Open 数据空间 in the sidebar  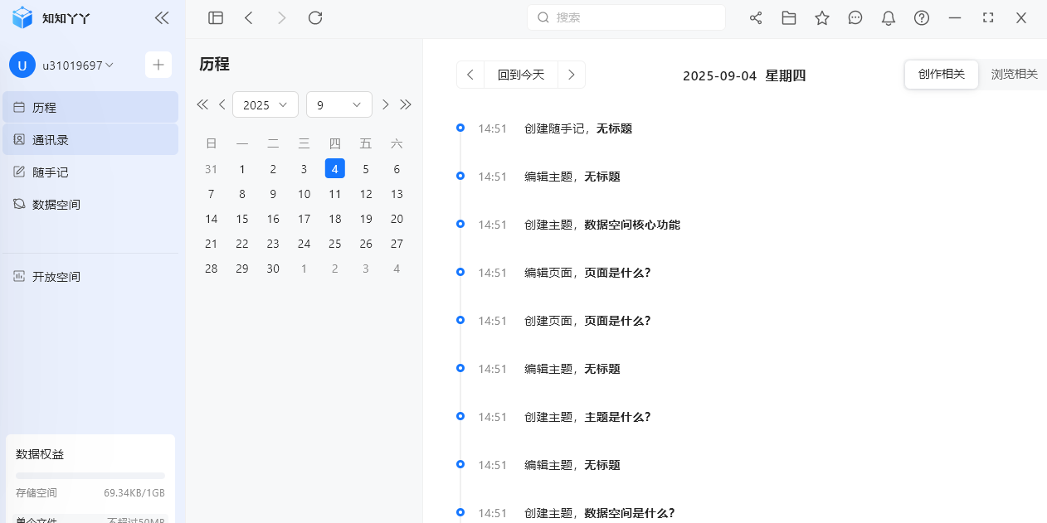coord(56,205)
